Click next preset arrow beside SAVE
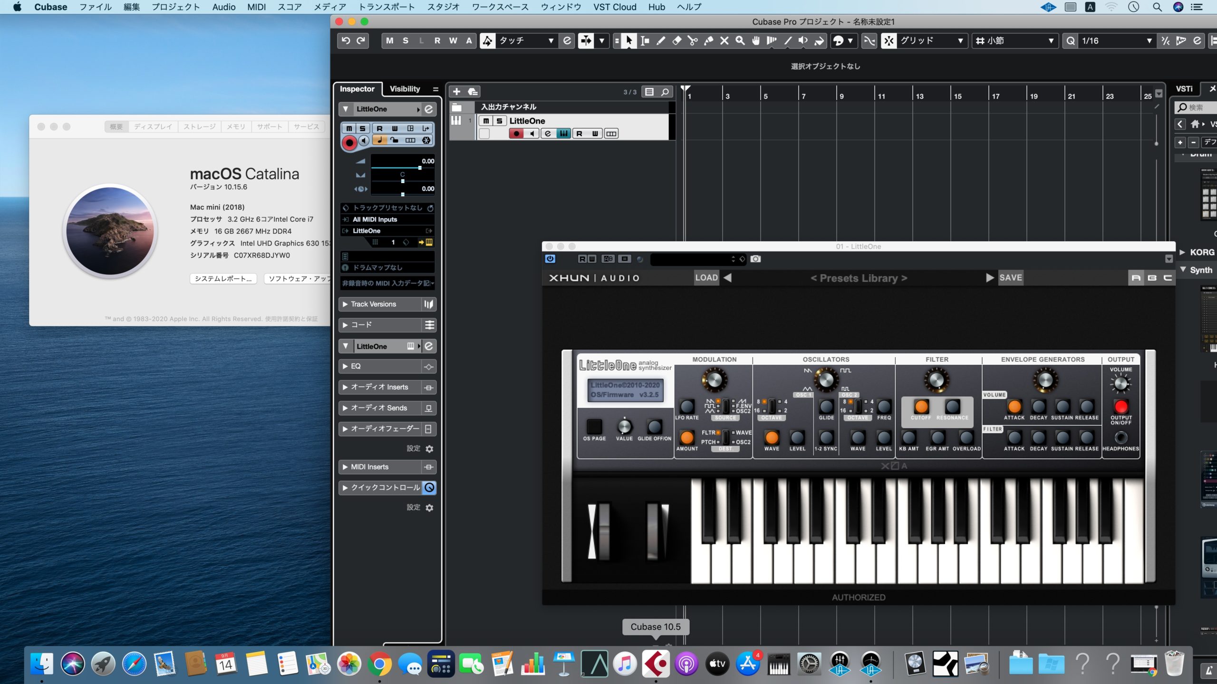Viewport: 1217px width, 684px height. click(990, 277)
